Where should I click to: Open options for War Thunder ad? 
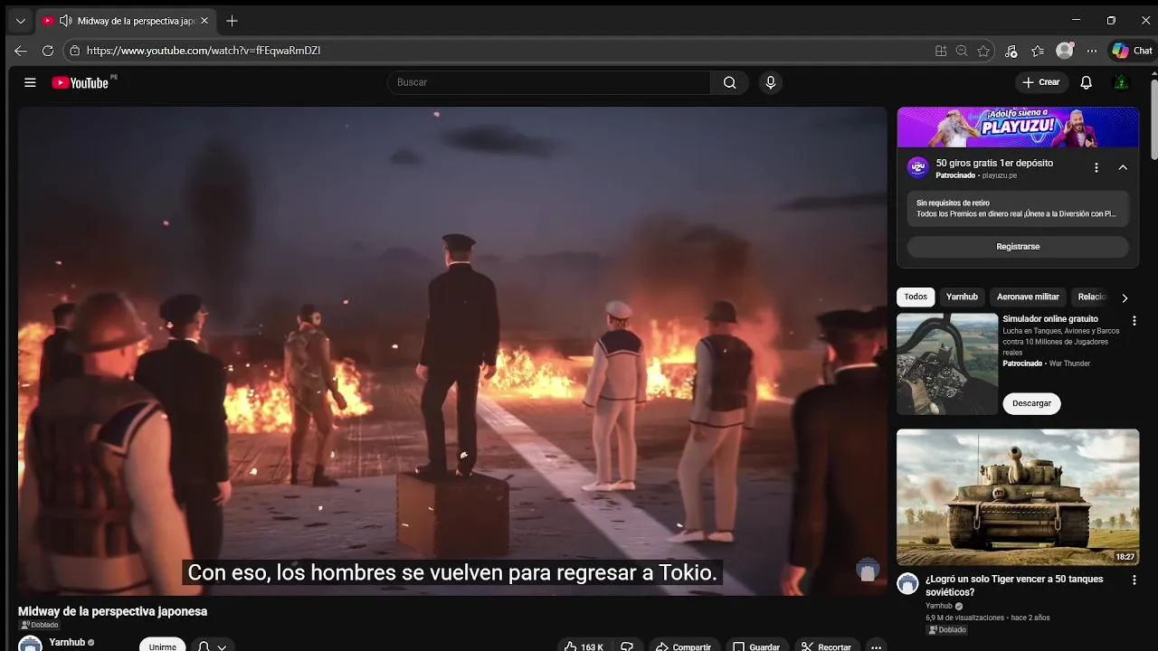(1134, 321)
